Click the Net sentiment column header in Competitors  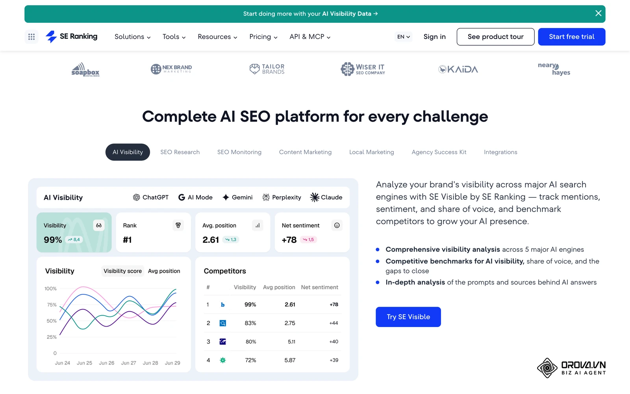319,287
